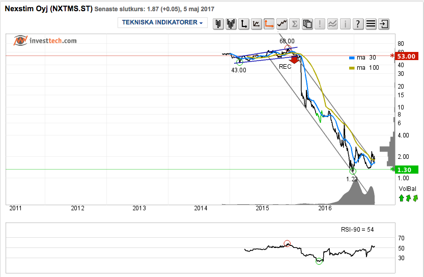Click the 1.00 price axis label
The width and height of the screenshot is (424, 277).
pyautogui.click(x=403, y=178)
